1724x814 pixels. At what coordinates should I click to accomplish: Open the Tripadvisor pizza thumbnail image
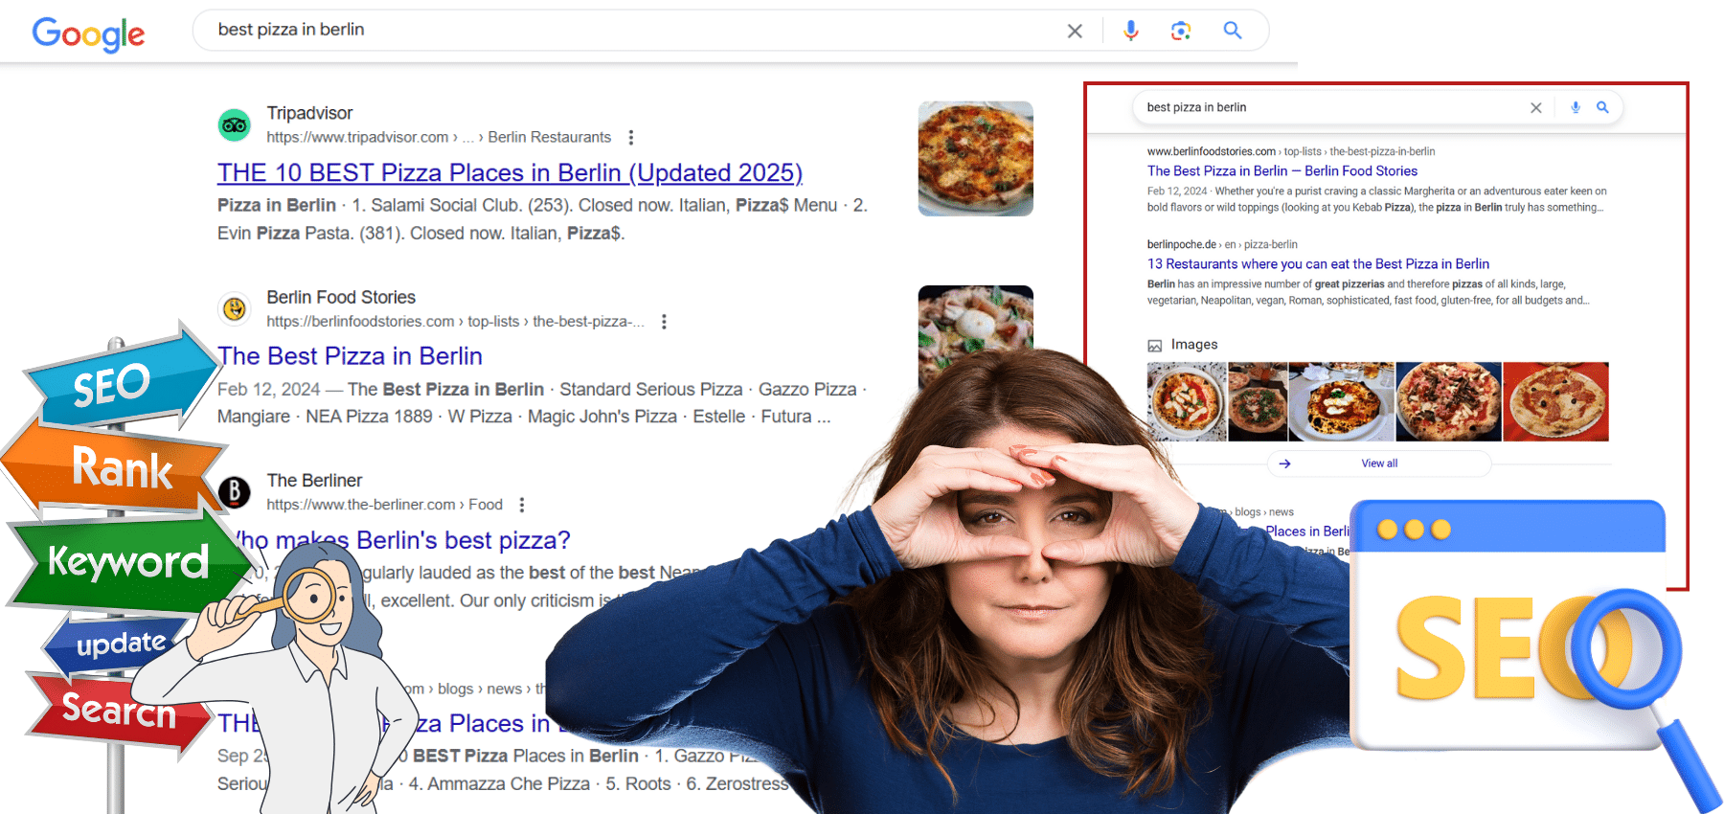(975, 158)
